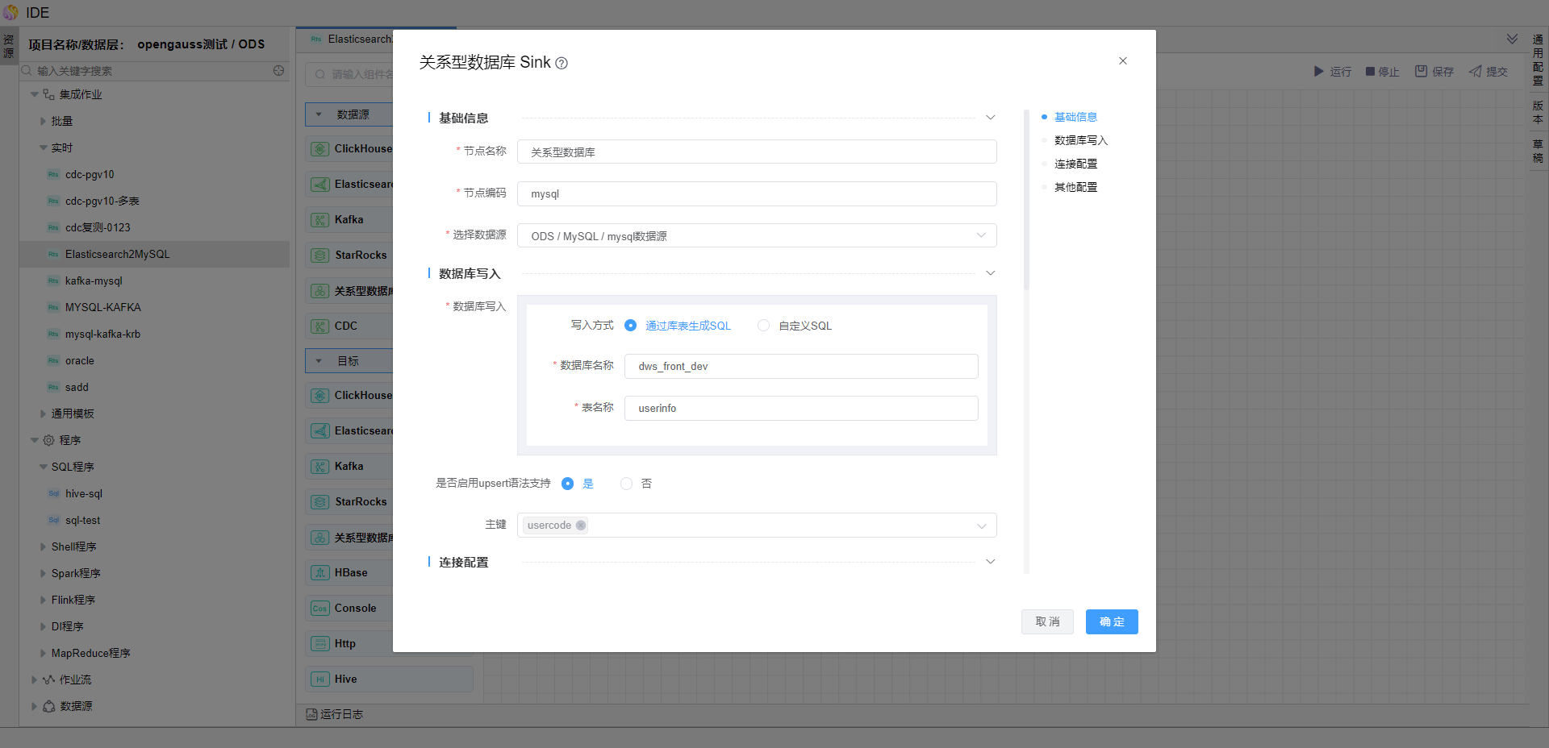This screenshot has height=748, width=1549.
Task: Jump to 其他配置 in anchor navigation
Action: tap(1075, 187)
